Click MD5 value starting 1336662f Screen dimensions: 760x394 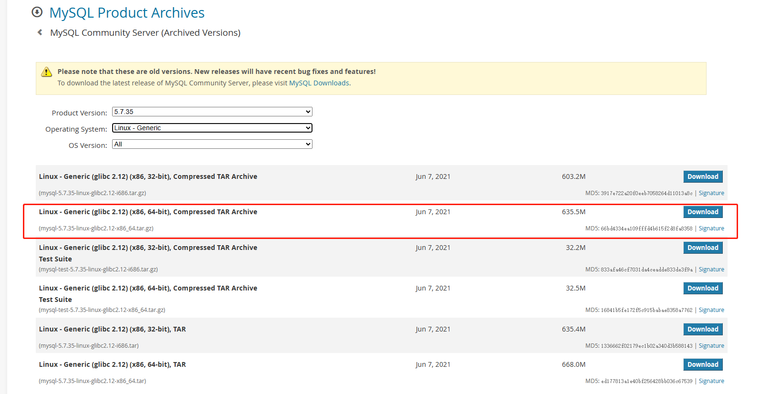tap(646, 346)
